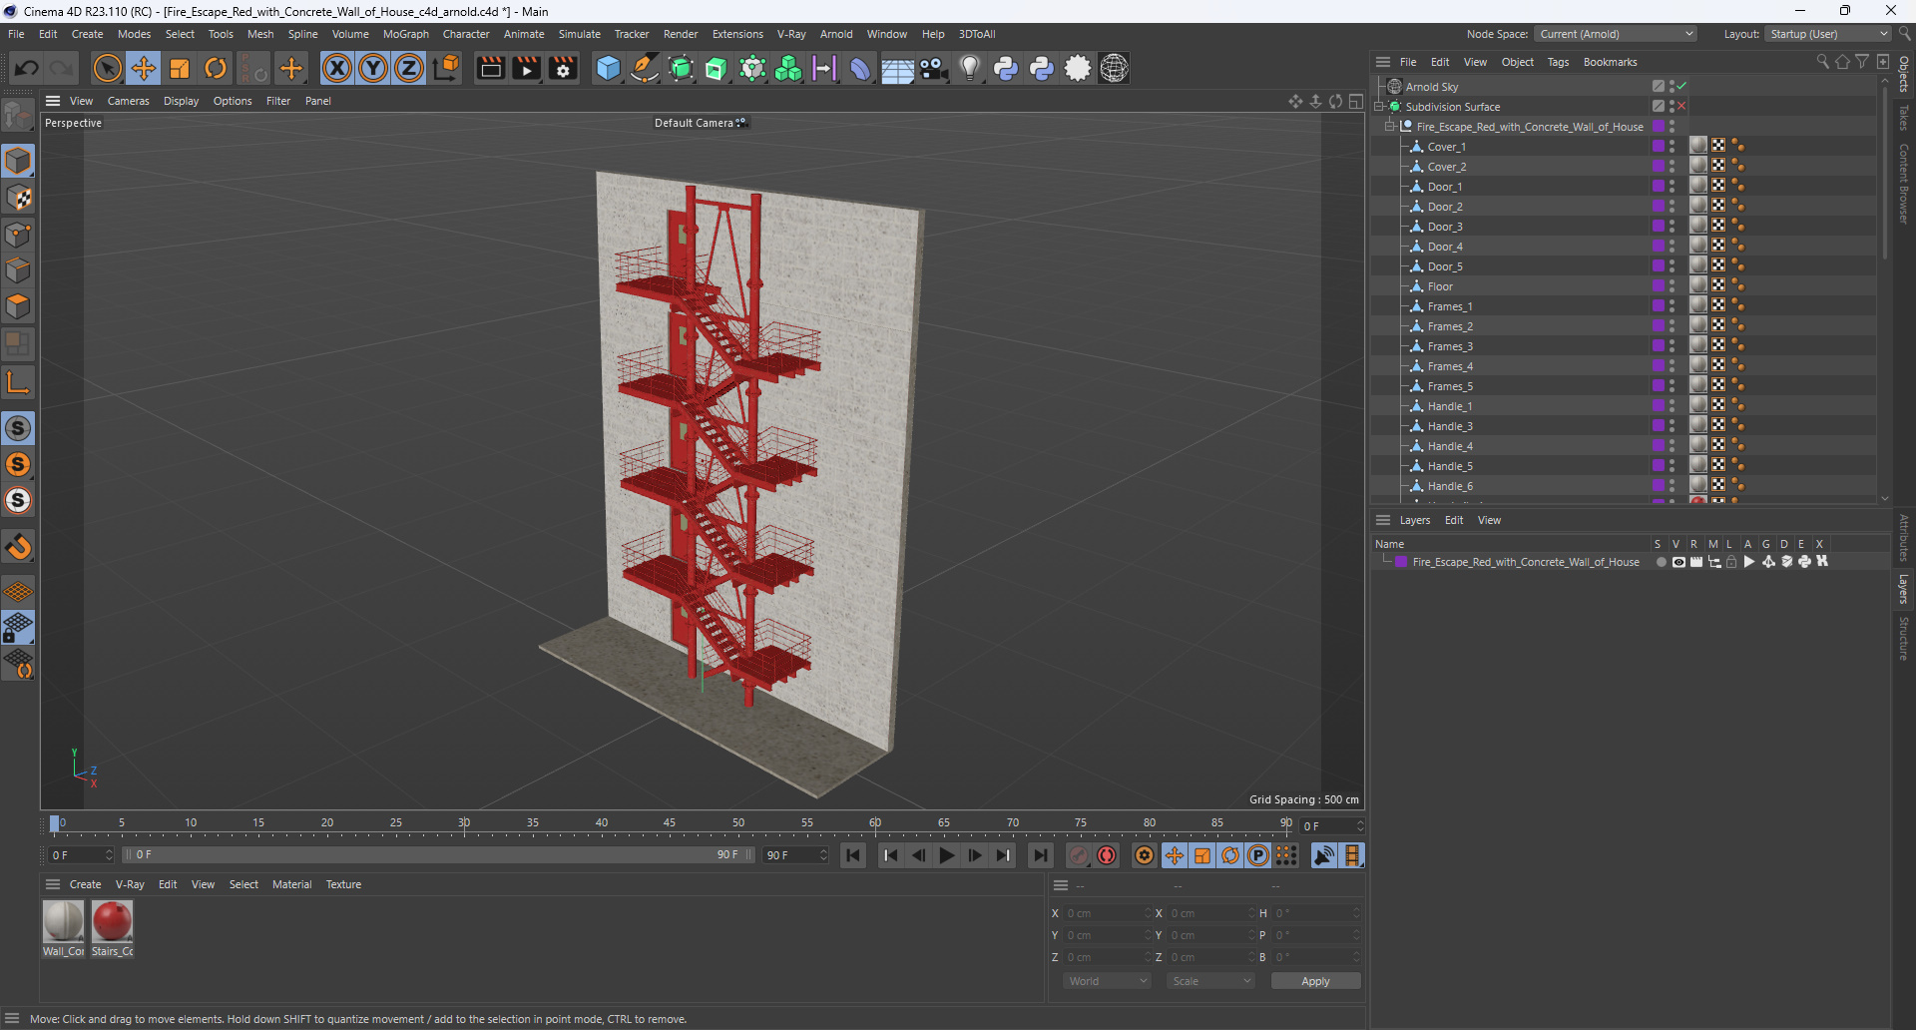
Task: Open the Node Space dropdown
Action: pyautogui.click(x=1616, y=34)
